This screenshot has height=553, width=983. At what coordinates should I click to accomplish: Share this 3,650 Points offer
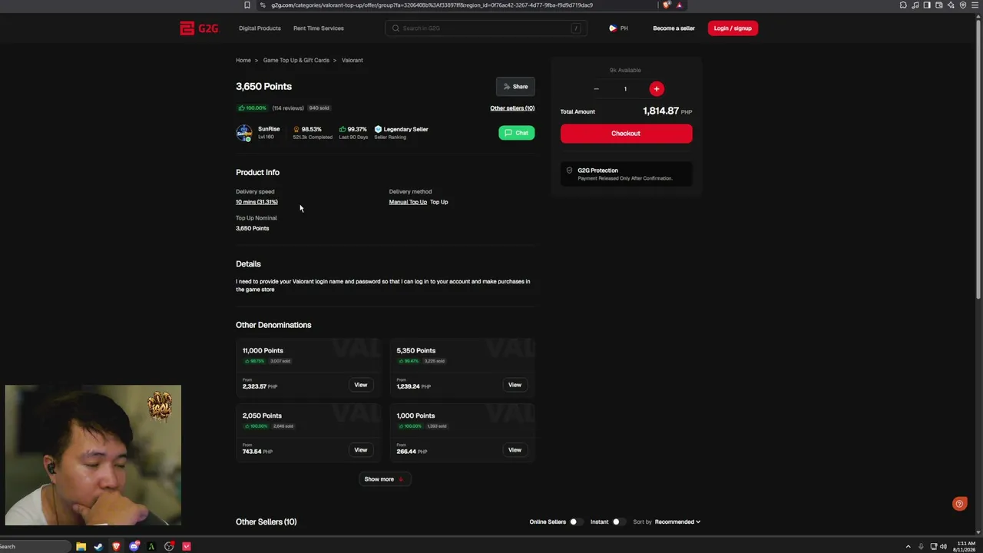coord(515,87)
